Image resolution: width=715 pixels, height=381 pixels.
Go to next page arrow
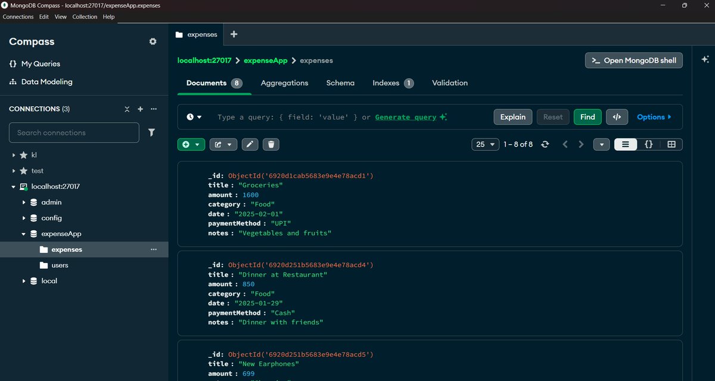(581, 144)
